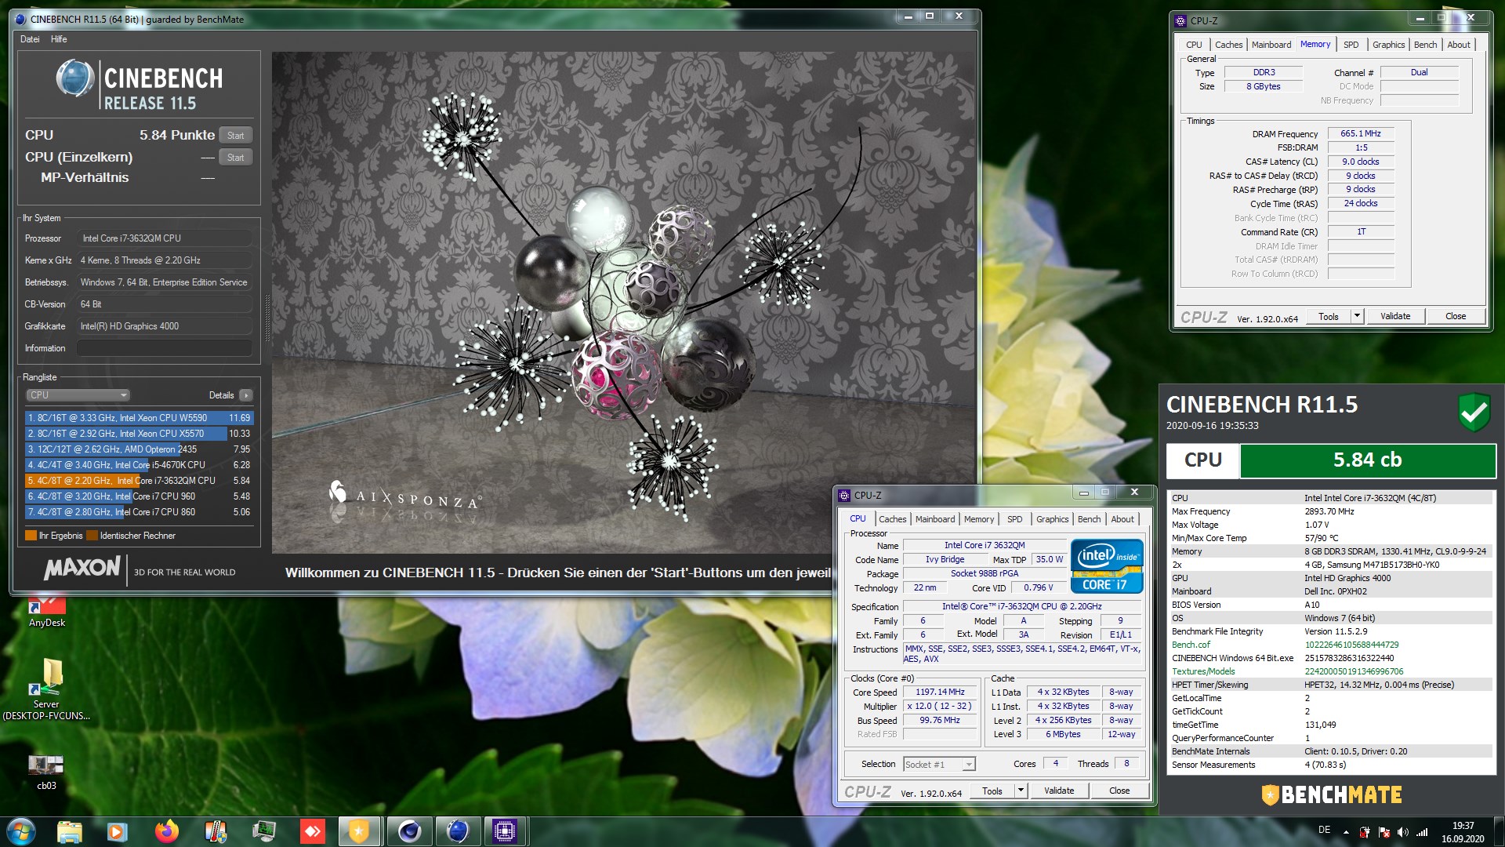This screenshot has height=847, width=1505.
Task: Select ranking entry Xeon CPU X5570
Action: [139, 434]
